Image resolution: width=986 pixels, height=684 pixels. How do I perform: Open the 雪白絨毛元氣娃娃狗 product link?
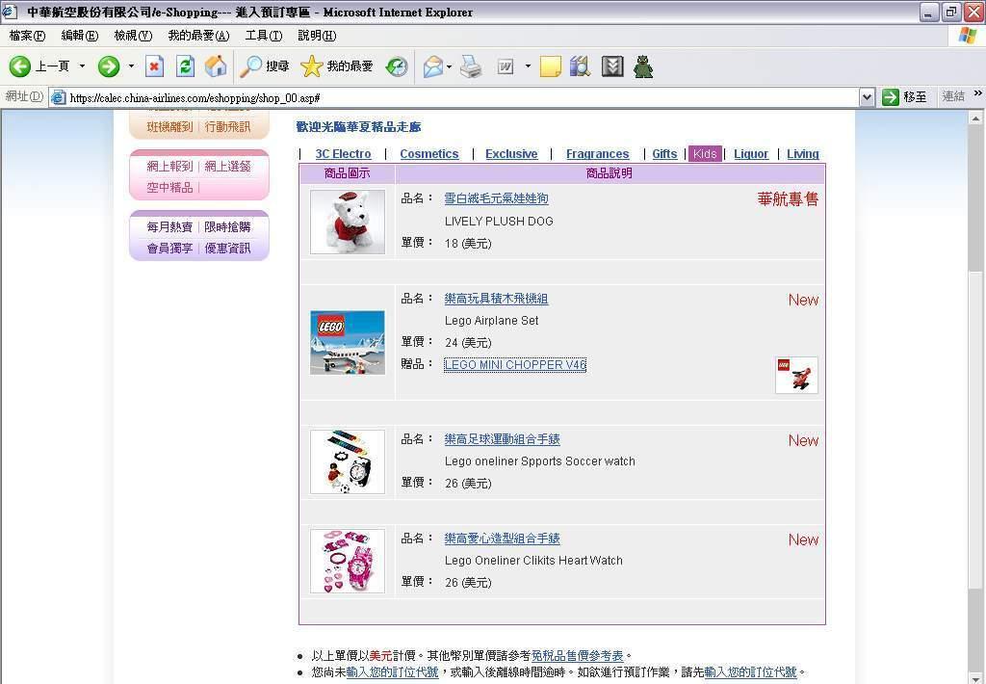[496, 198]
